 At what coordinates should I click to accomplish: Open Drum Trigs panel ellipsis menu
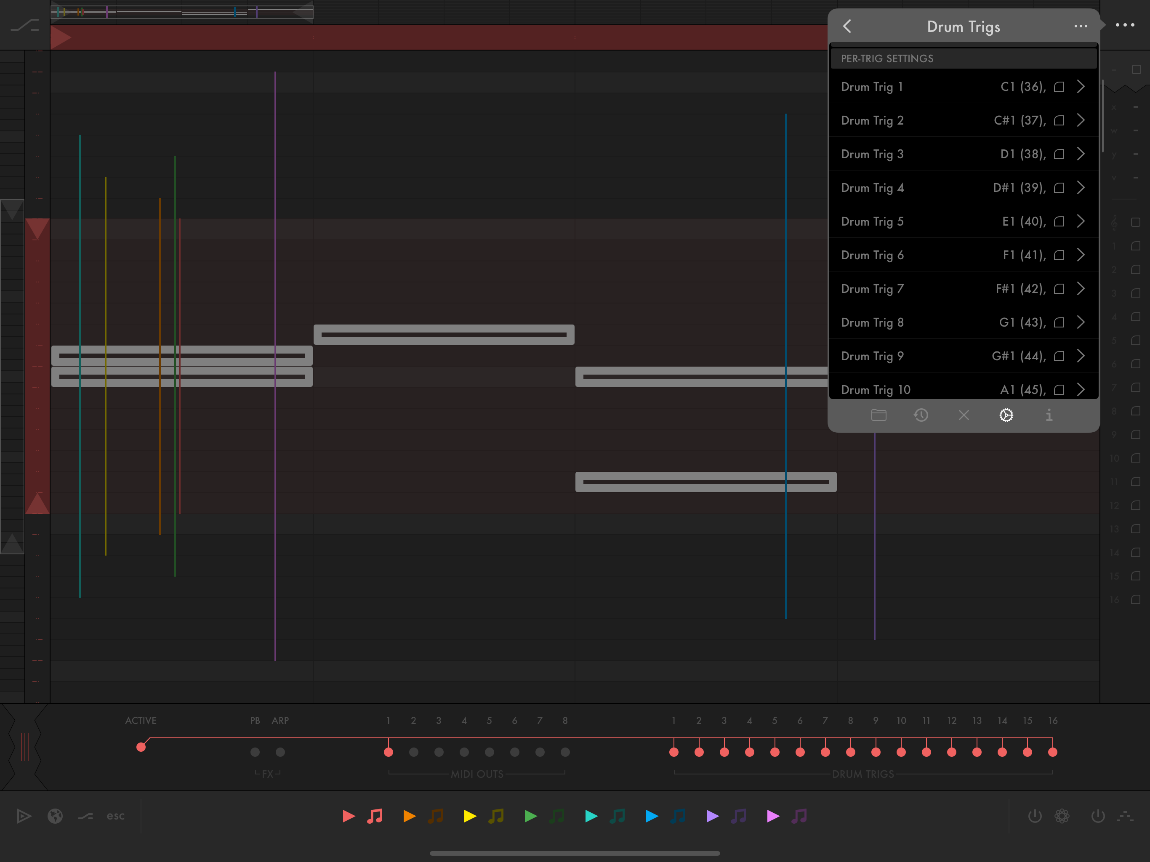[x=1080, y=27]
